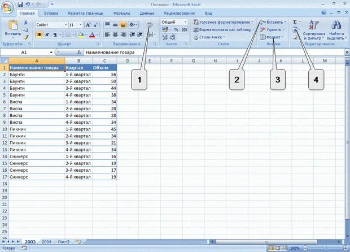Open the Calibri font name dropdown
This screenshot has width=350, height=252.
tap(66, 25)
